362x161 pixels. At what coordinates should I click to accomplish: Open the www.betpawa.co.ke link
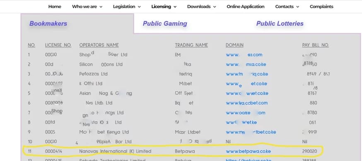tap(248, 152)
